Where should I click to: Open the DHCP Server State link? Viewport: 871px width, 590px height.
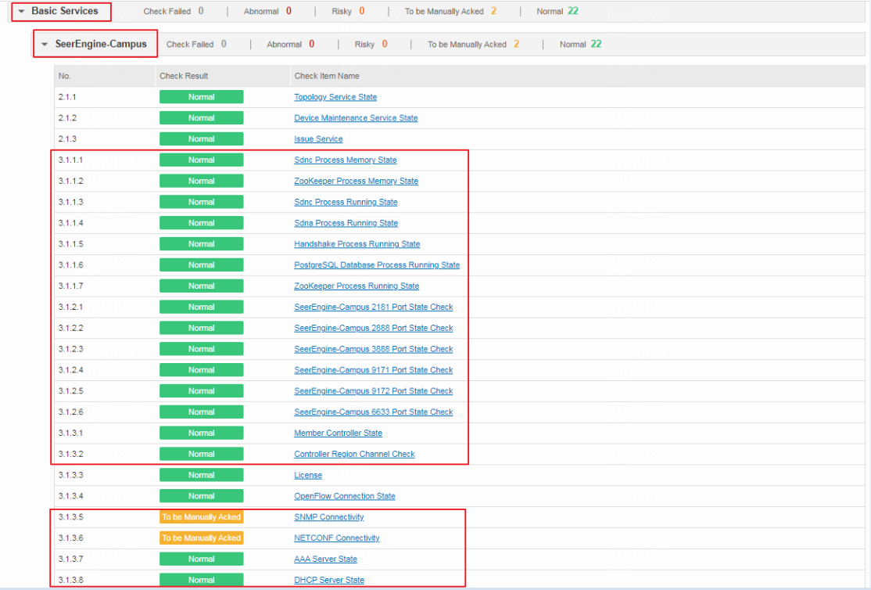tap(329, 580)
